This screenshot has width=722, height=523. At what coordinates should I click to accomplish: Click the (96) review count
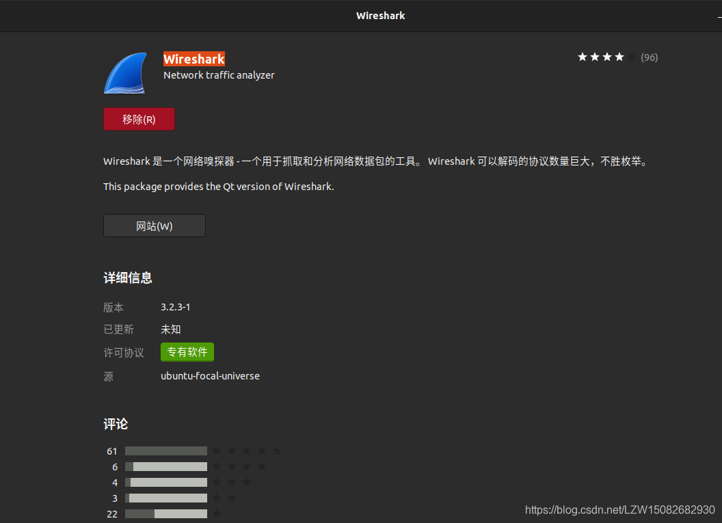[x=649, y=57]
